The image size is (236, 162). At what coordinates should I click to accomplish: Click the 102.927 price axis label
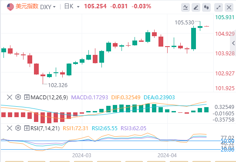click(225, 73)
